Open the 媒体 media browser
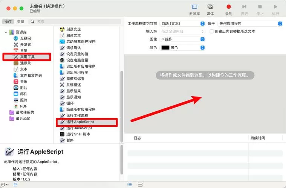The image size is (286, 188). pos(210,10)
